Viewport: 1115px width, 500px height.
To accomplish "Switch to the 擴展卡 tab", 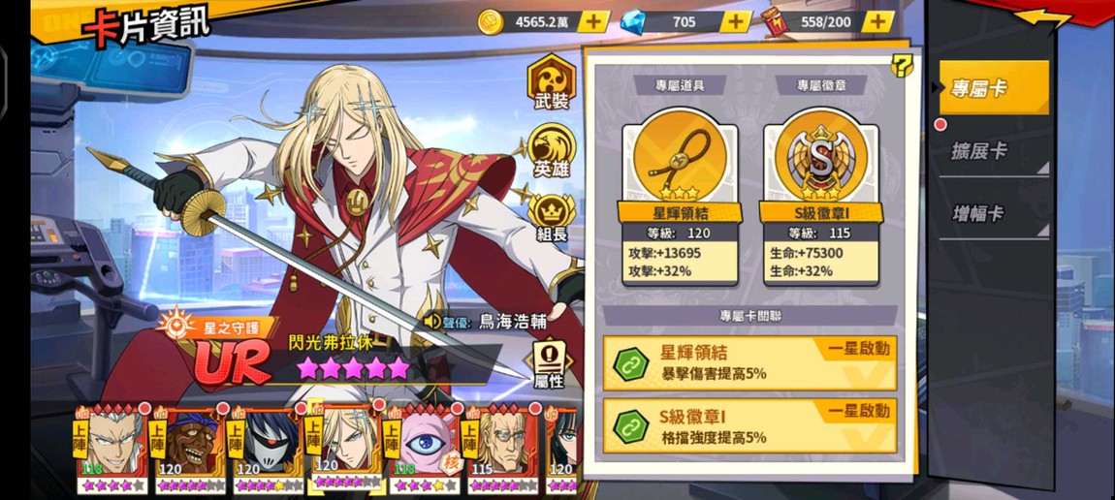I will 994,150.
